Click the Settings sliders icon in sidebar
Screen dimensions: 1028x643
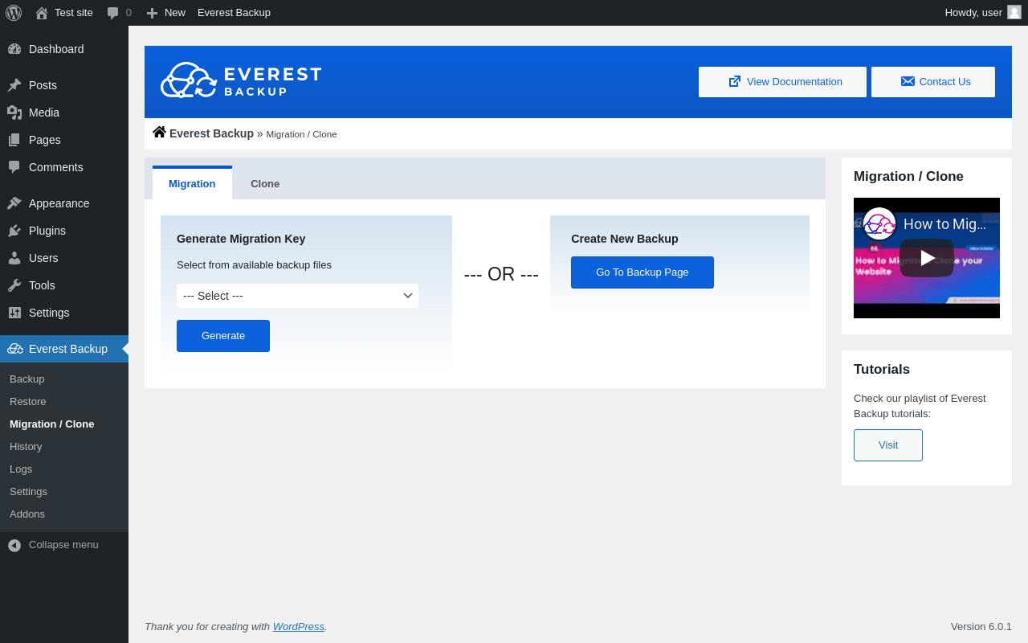point(14,313)
